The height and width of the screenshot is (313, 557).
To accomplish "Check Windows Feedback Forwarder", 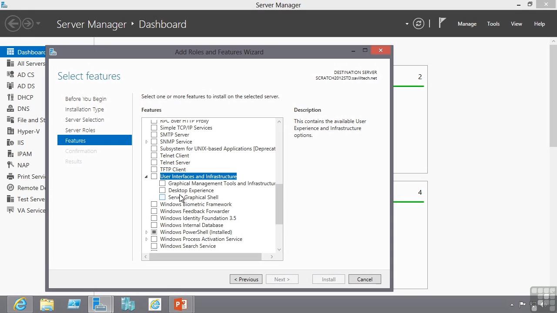I will (x=154, y=211).
